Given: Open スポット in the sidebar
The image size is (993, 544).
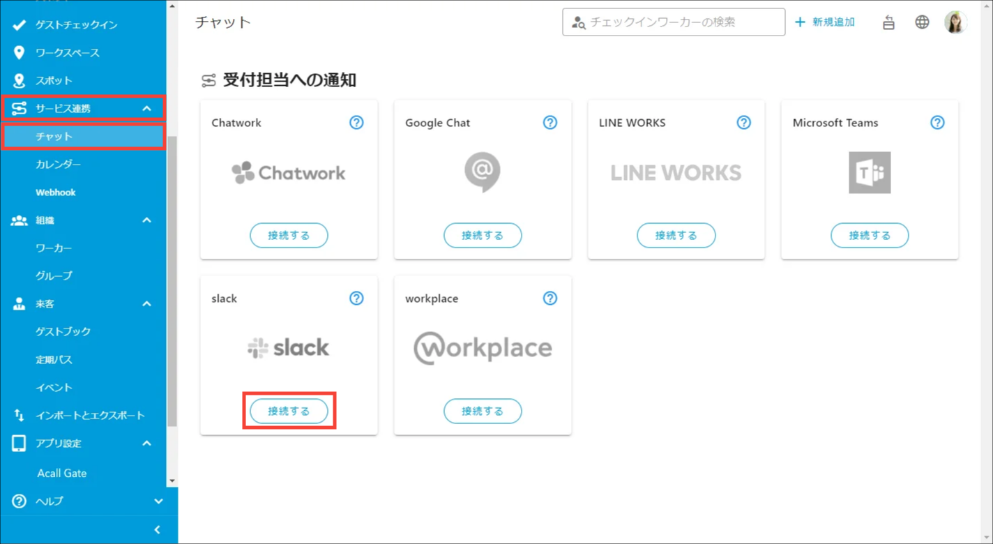Looking at the screenshot, I should (84, 81).
